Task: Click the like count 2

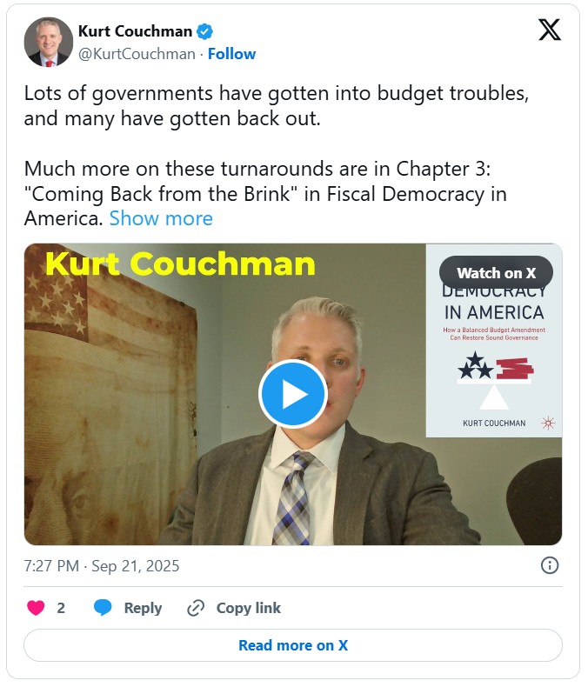Action: coord(61,608)
